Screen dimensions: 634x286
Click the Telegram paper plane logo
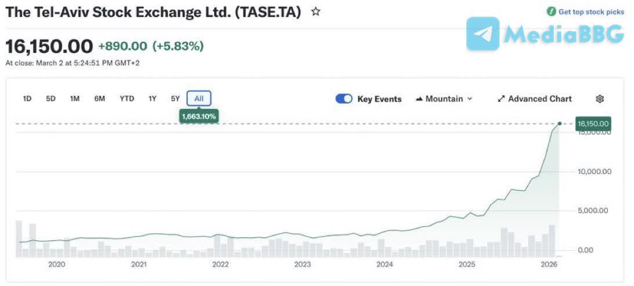483,34
